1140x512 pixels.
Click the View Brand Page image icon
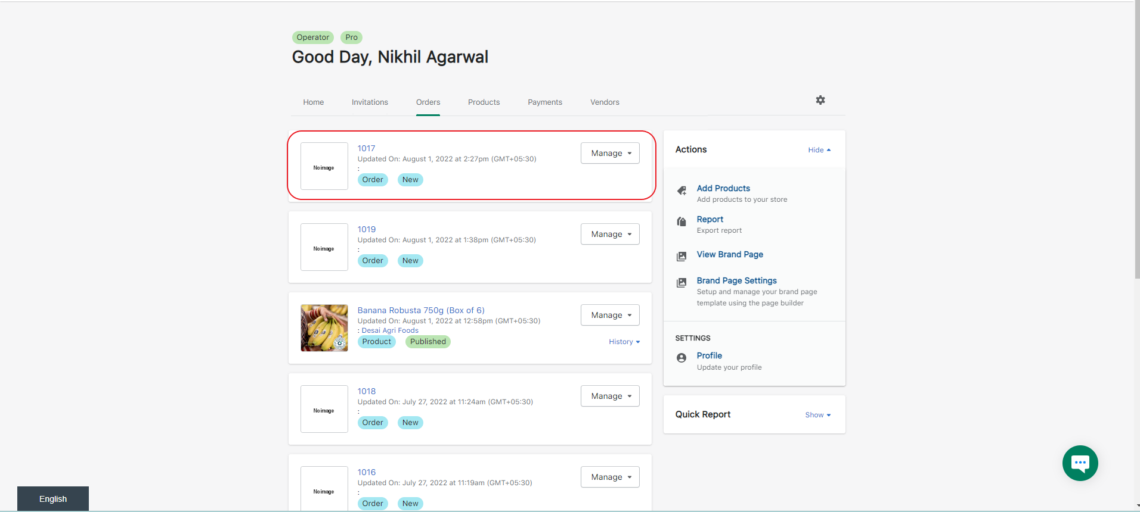681,257
